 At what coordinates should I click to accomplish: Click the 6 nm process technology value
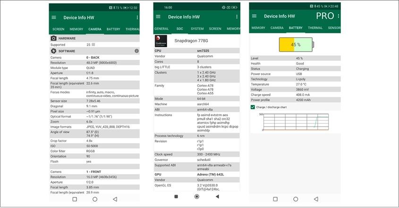pyautogui.click(x=201, y=136)
